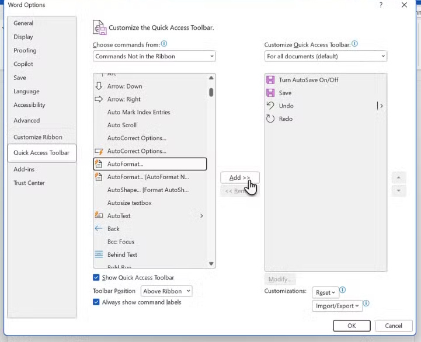Open the Customize Ribbon category
Image resolution: width=421 pixels, height=342 pixels.
(x=42, y=137)
